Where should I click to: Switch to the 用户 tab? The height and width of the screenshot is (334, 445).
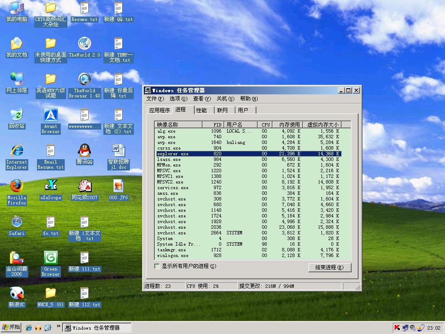coord(245,110)
